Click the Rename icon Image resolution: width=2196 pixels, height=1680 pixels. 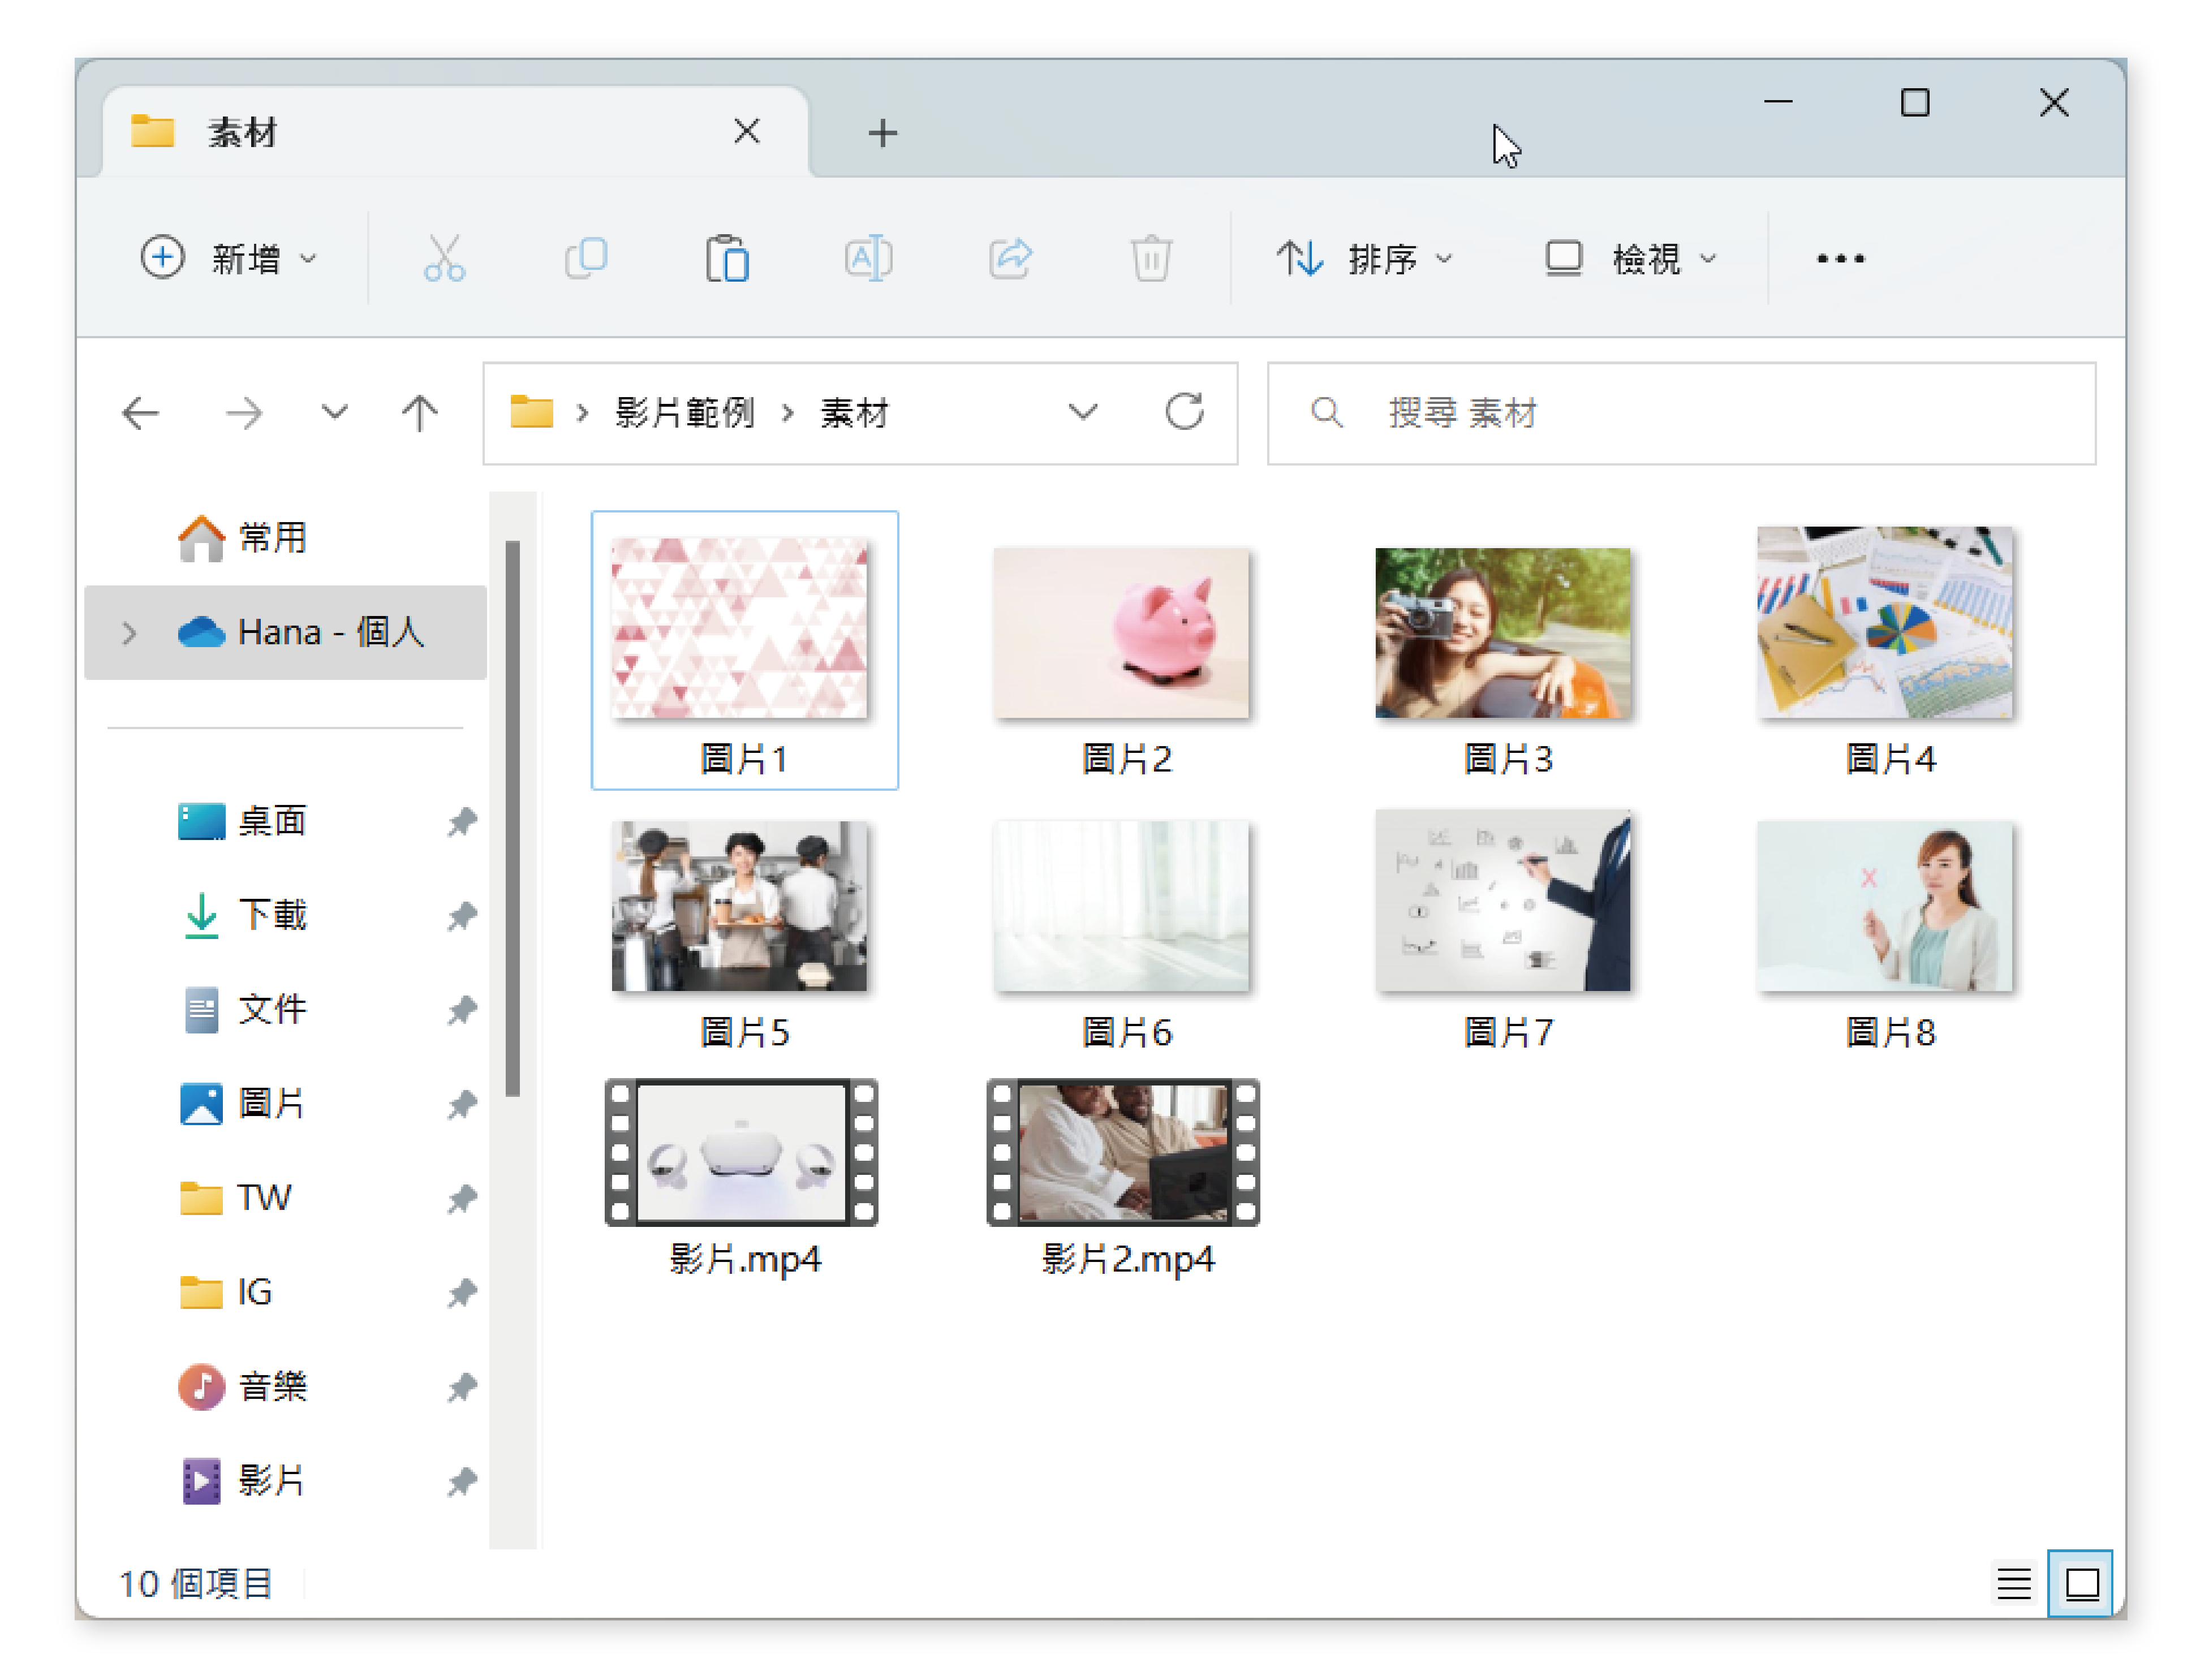tap(868, 258)
